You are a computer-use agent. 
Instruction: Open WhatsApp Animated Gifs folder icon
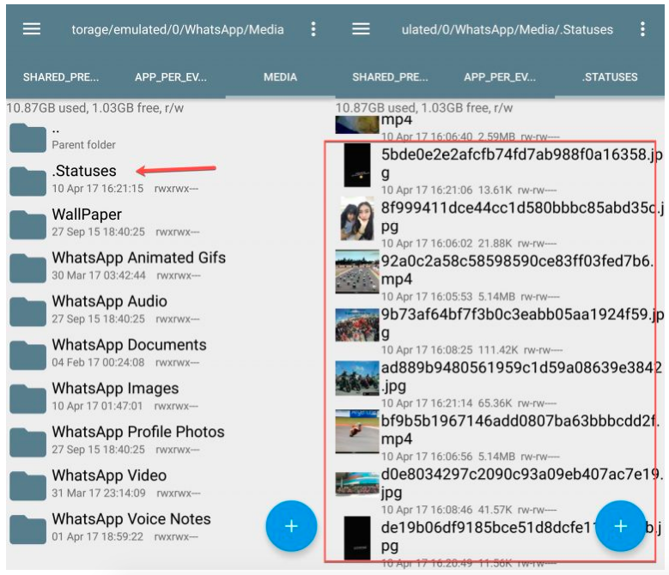click(27, 268)
